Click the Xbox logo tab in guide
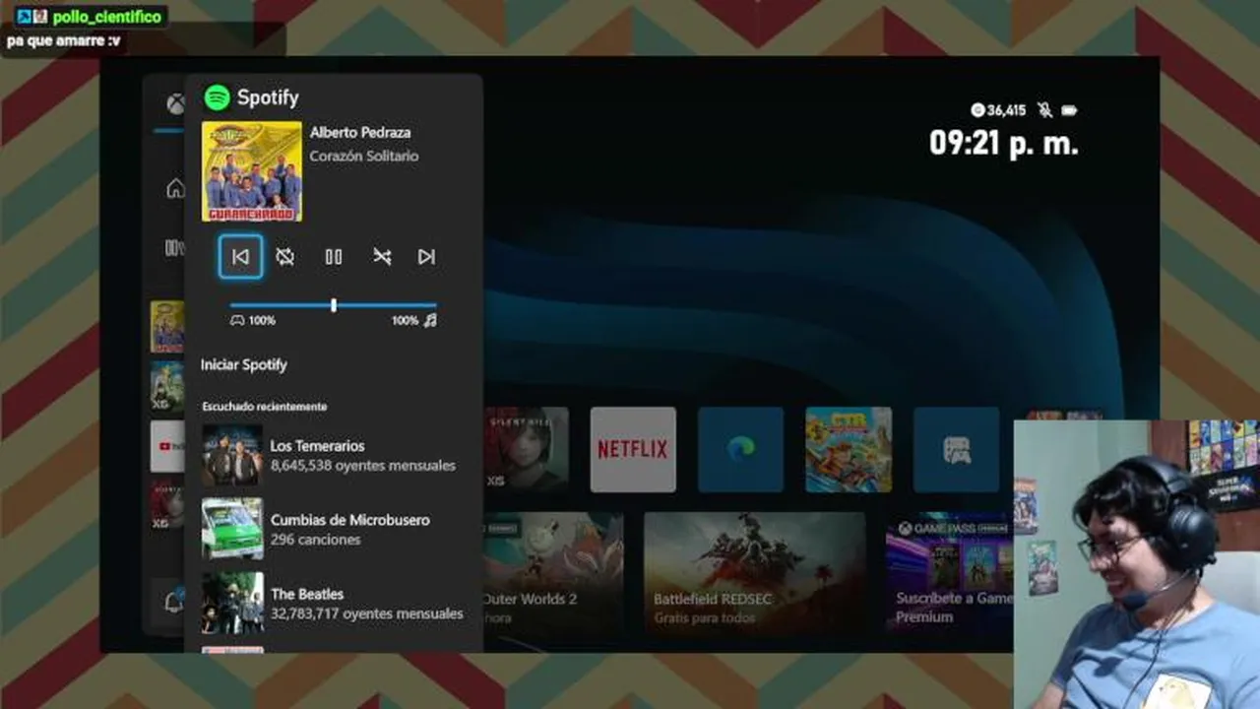 pos(175,103)
